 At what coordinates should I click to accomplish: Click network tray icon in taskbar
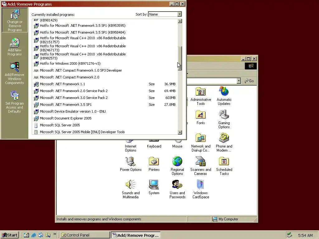[x=289, y=235]
